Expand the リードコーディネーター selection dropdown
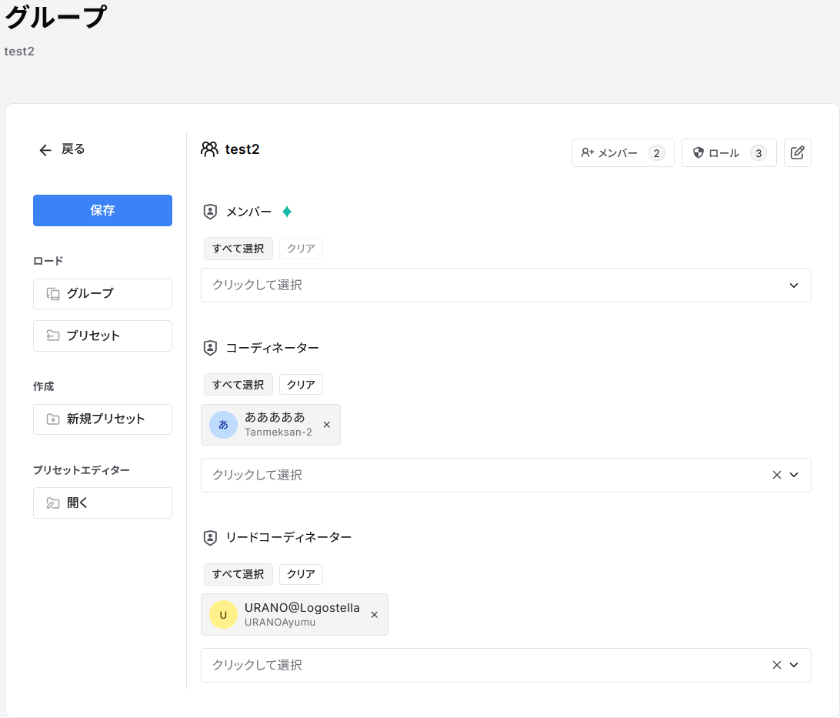This screenshot has height=718, width=840. coord(794,664)
